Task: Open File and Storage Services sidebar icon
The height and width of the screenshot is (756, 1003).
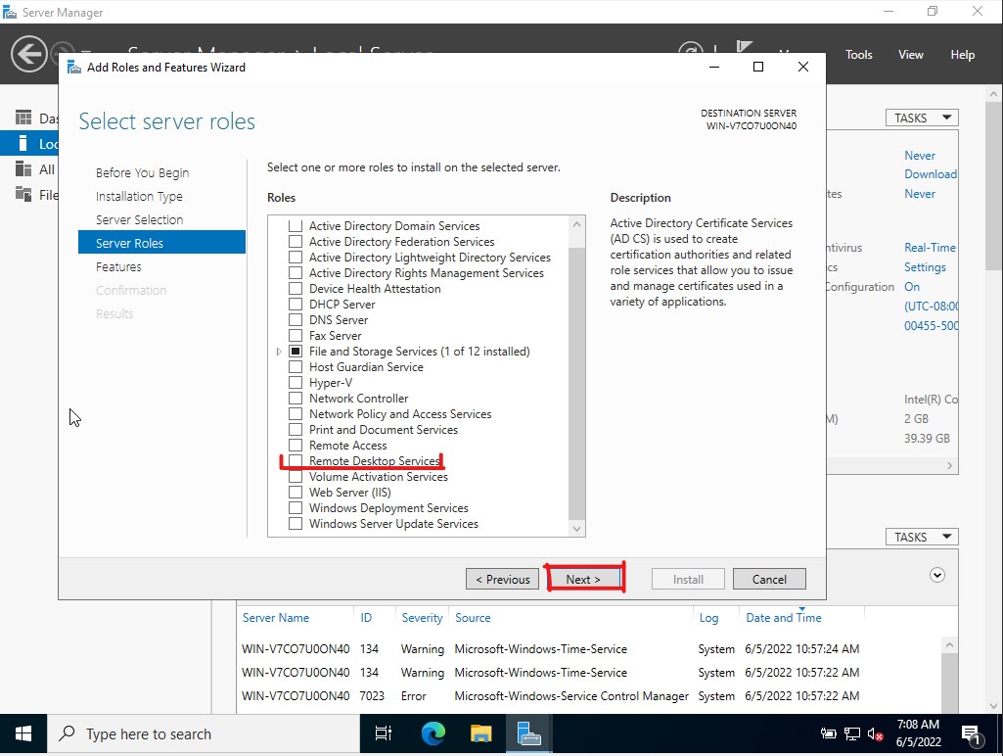Action: pyautogui.click(x=23, y=194)
